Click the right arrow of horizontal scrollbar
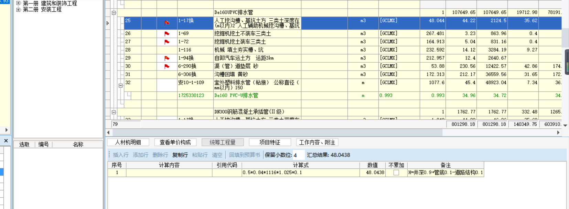The width and height of the screenshot is (569, 209). [558, 133]
